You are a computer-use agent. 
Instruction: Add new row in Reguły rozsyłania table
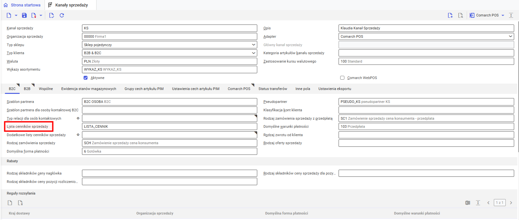pos(10,203)
